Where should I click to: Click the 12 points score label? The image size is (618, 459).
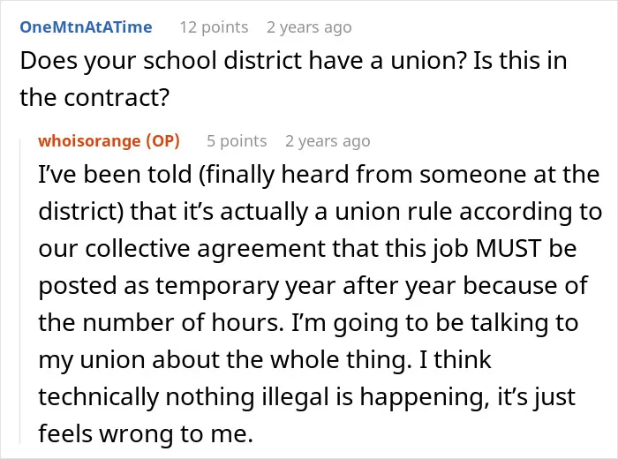coord(214,27)
